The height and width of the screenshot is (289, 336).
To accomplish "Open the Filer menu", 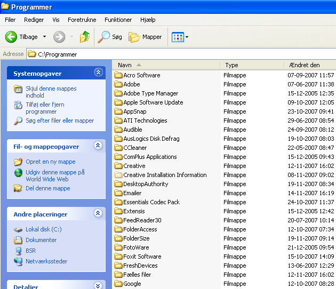I will point(10,20).
